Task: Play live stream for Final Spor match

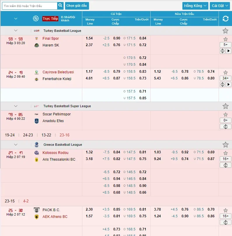Action: click(228, 51)
